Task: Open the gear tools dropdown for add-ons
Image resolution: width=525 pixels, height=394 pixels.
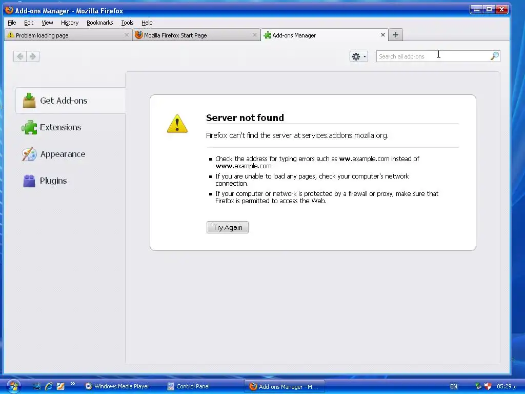Action: coord(358,56)
